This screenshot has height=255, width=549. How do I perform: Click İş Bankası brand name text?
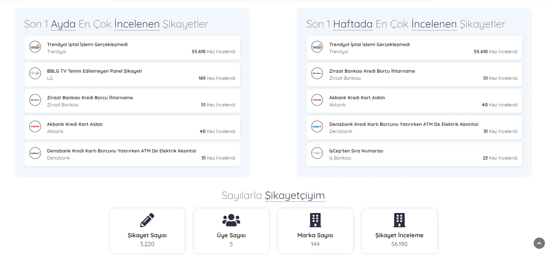click(340, 158)
